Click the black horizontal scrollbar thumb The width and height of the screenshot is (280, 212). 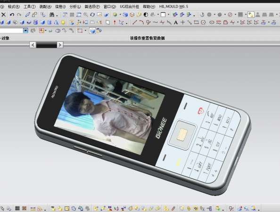46,45
